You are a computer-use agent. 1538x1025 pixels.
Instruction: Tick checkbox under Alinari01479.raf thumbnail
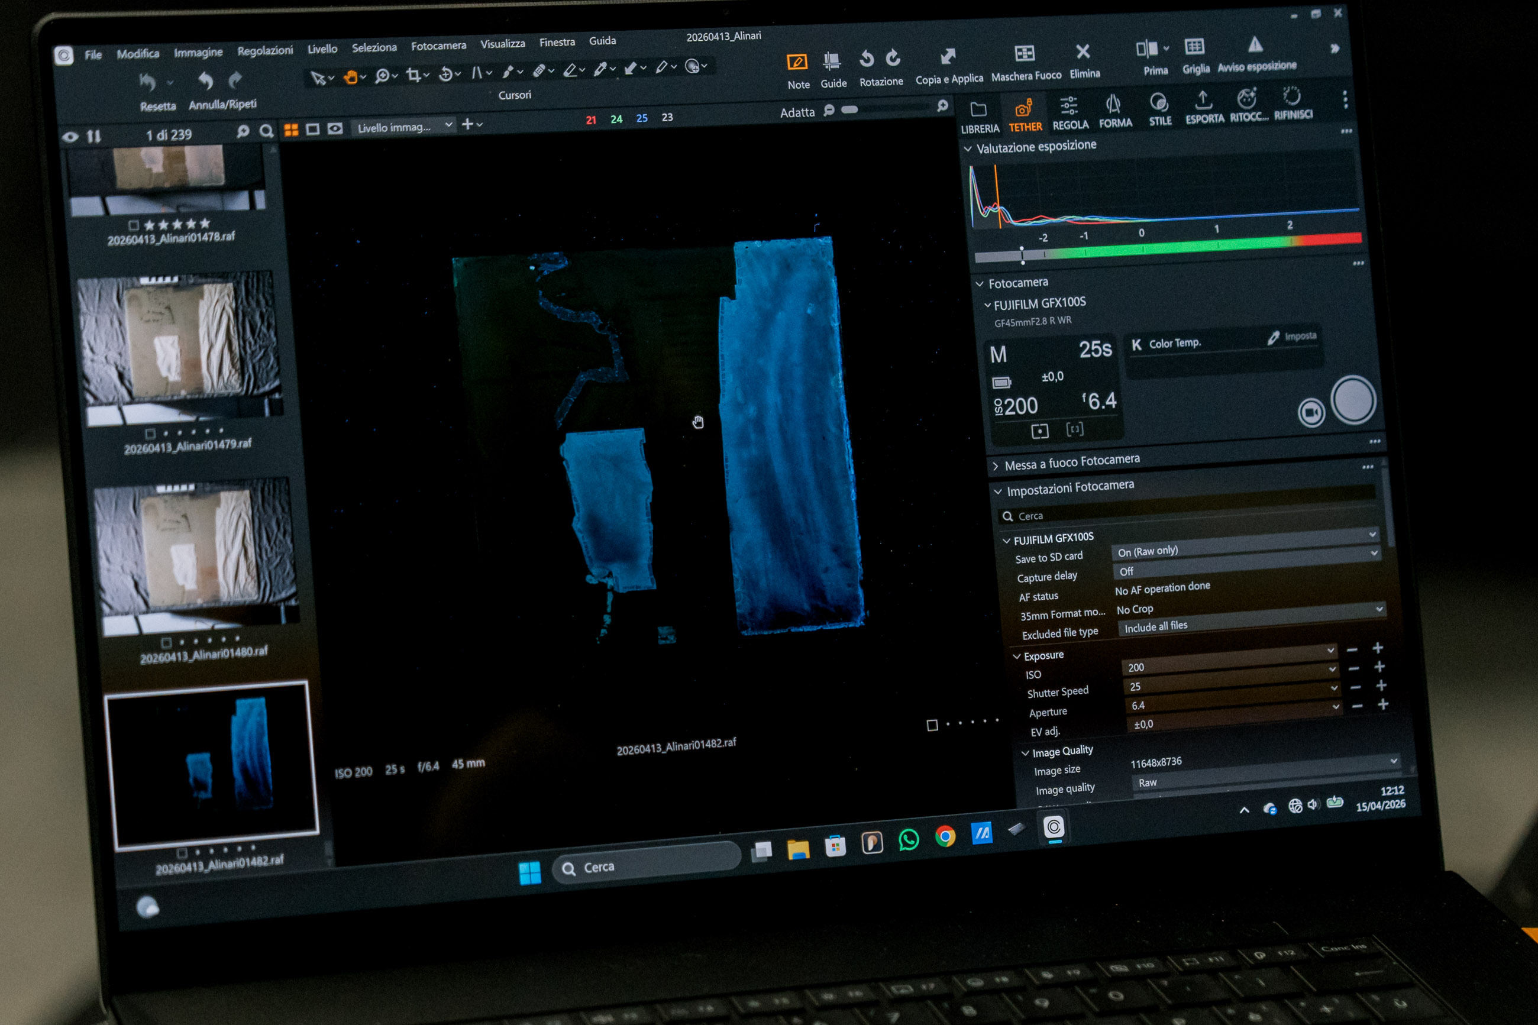pos(150,434)
